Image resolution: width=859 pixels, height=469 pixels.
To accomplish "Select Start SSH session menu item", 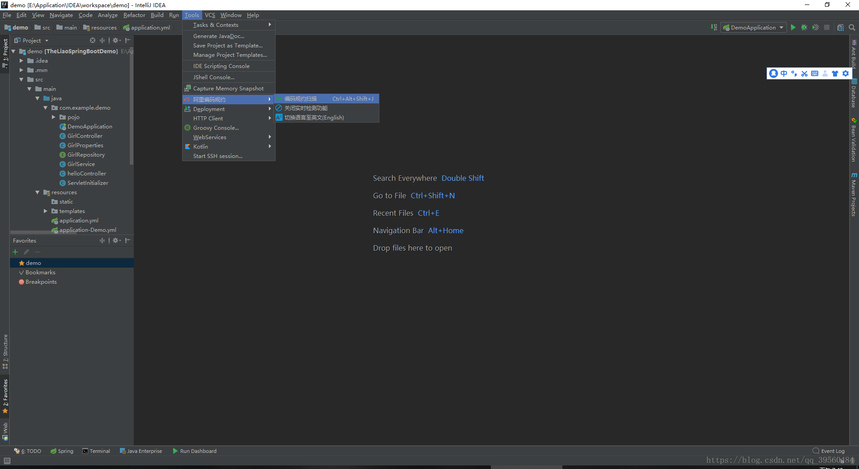I will click(x=229, y=156).
